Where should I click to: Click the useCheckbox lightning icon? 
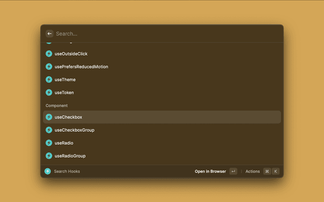[49, 117]
